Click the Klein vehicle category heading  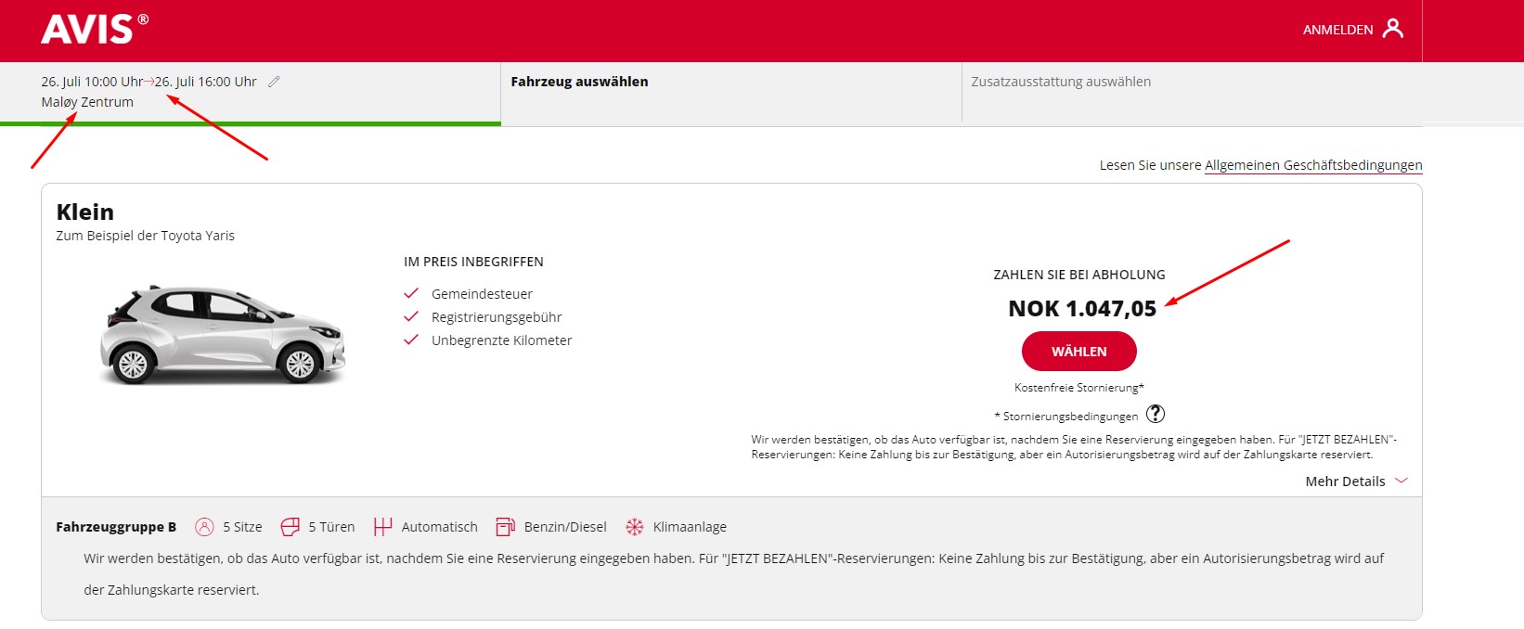[x=85, y=212]
